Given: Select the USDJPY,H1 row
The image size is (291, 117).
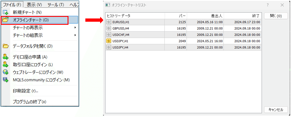Looking at the screenshot, I should pos(183,41).
